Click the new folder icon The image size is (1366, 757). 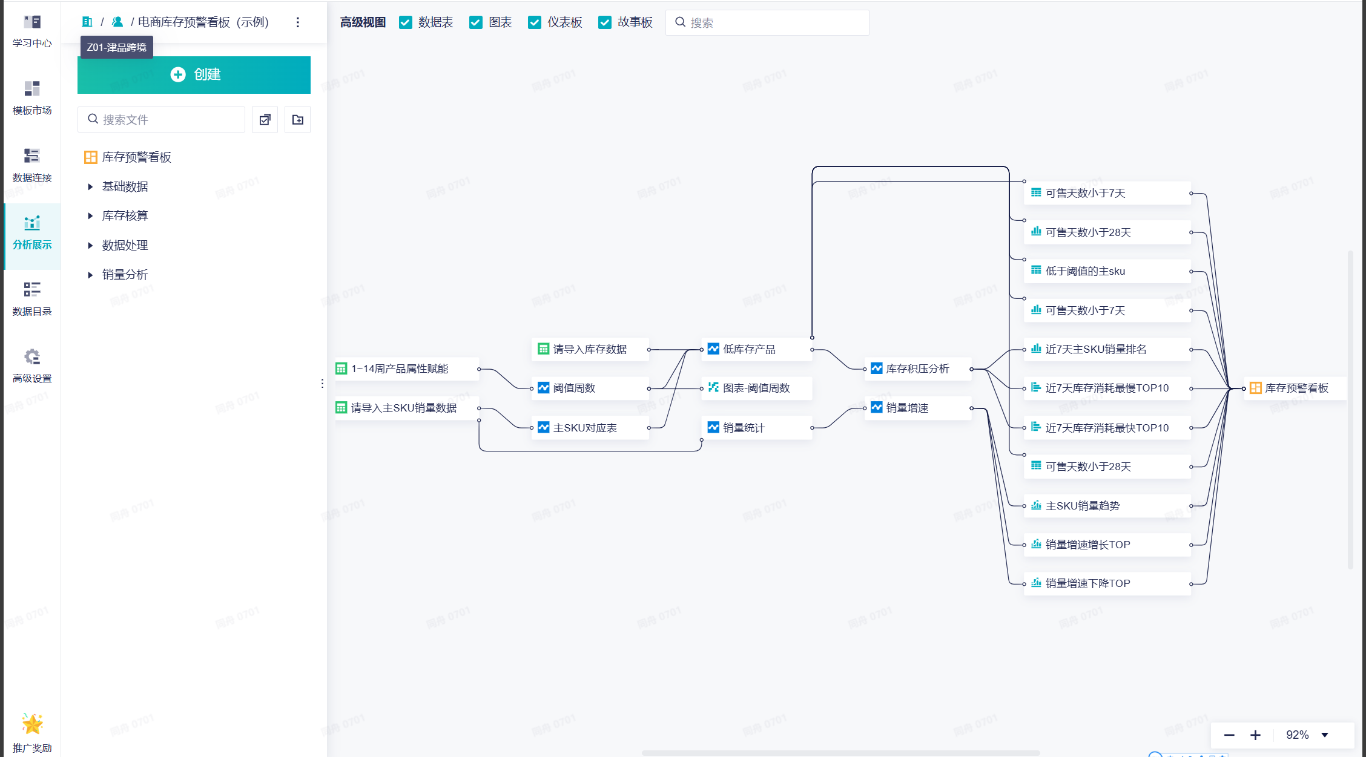(x=298, y=120)
